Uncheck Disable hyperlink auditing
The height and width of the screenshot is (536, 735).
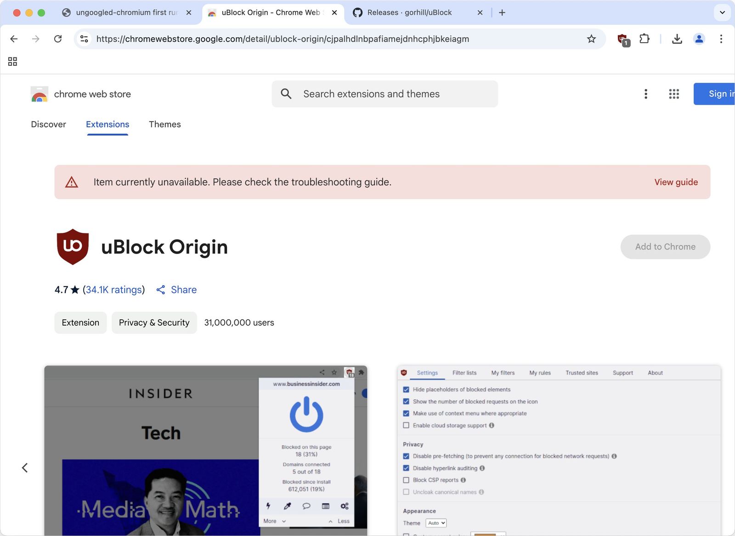click(406, 468)
